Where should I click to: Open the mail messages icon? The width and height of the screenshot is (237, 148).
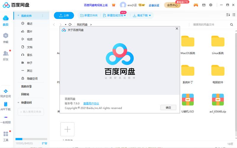click(x=204, y=5)
